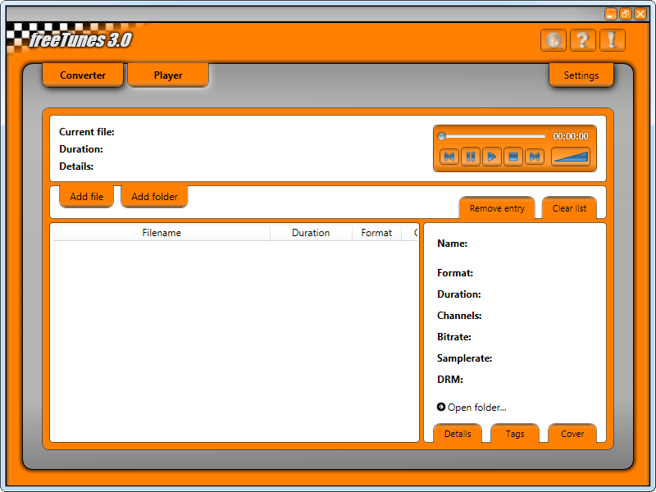Sort list by Filename column header
The width and height of the screenshot is (656, 492).
tap(162, 233)
